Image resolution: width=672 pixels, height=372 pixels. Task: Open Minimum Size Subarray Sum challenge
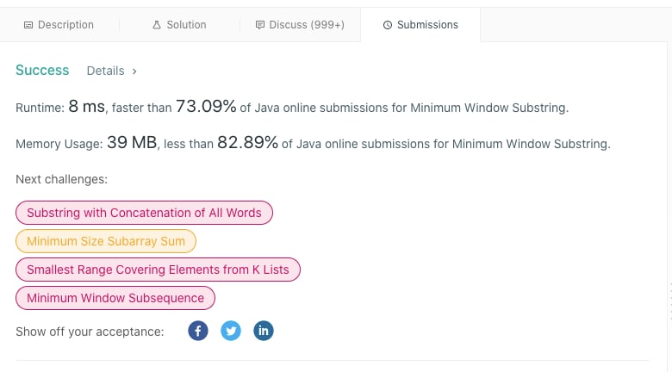[x=106, y=241]
